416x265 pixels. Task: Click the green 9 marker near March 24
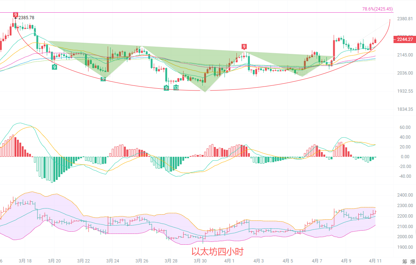point(103,79)
